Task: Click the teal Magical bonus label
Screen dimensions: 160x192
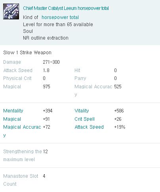Action: (12, 119)
